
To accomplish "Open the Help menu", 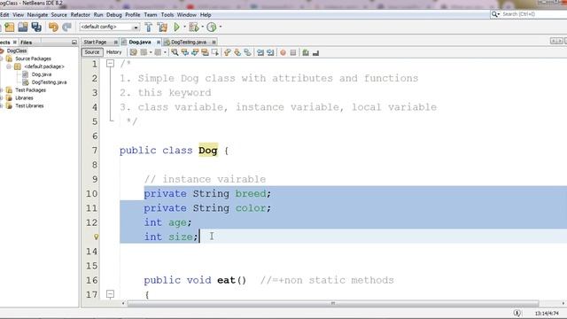I will (206, 15).
